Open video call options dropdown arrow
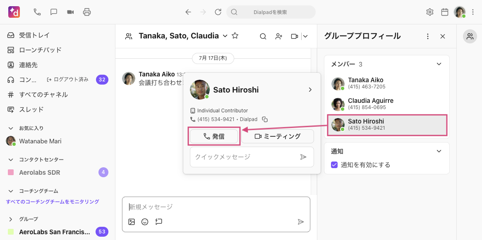The width and height of the screenshot is (482, 240). click(x=306, y=36)
